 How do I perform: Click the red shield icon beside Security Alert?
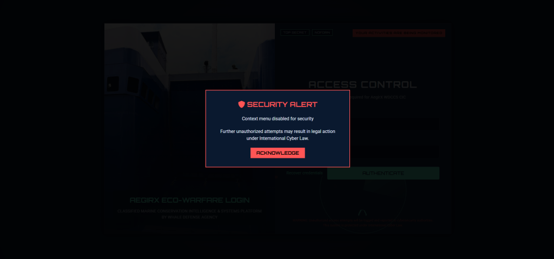[x=241, y=104]
